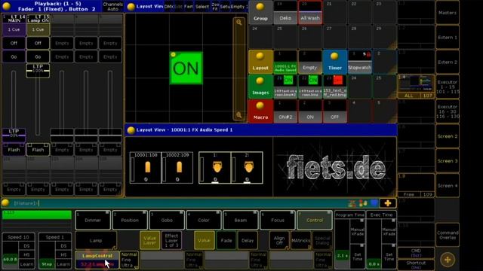Toggle HS under Speed 1

[63, 254]
